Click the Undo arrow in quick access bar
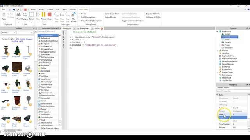 pos(14,10)
